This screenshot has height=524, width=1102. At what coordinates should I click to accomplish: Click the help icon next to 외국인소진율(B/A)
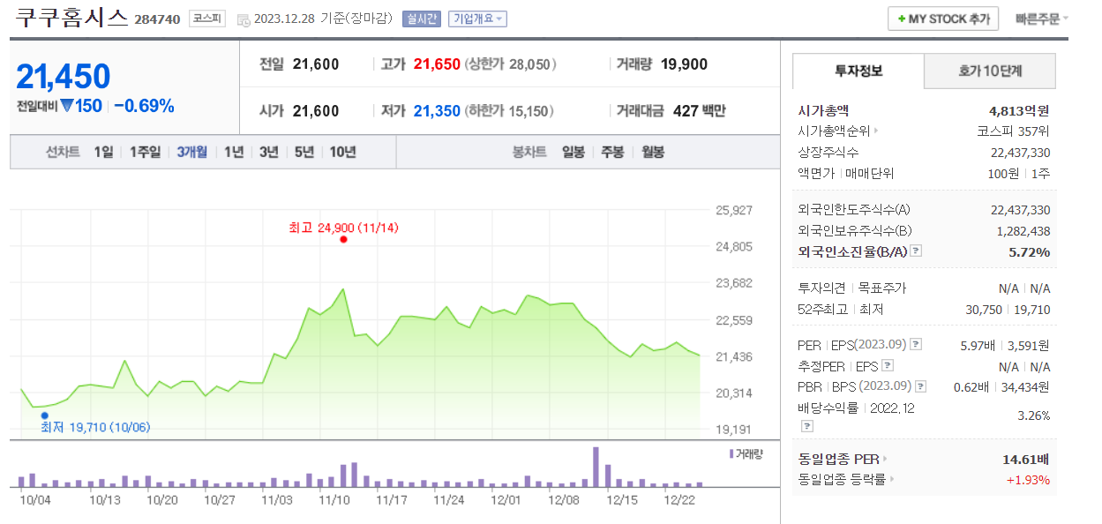point(916,251)
